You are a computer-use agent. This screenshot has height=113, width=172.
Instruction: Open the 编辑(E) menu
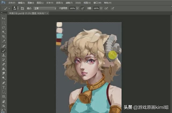point(21,3)
